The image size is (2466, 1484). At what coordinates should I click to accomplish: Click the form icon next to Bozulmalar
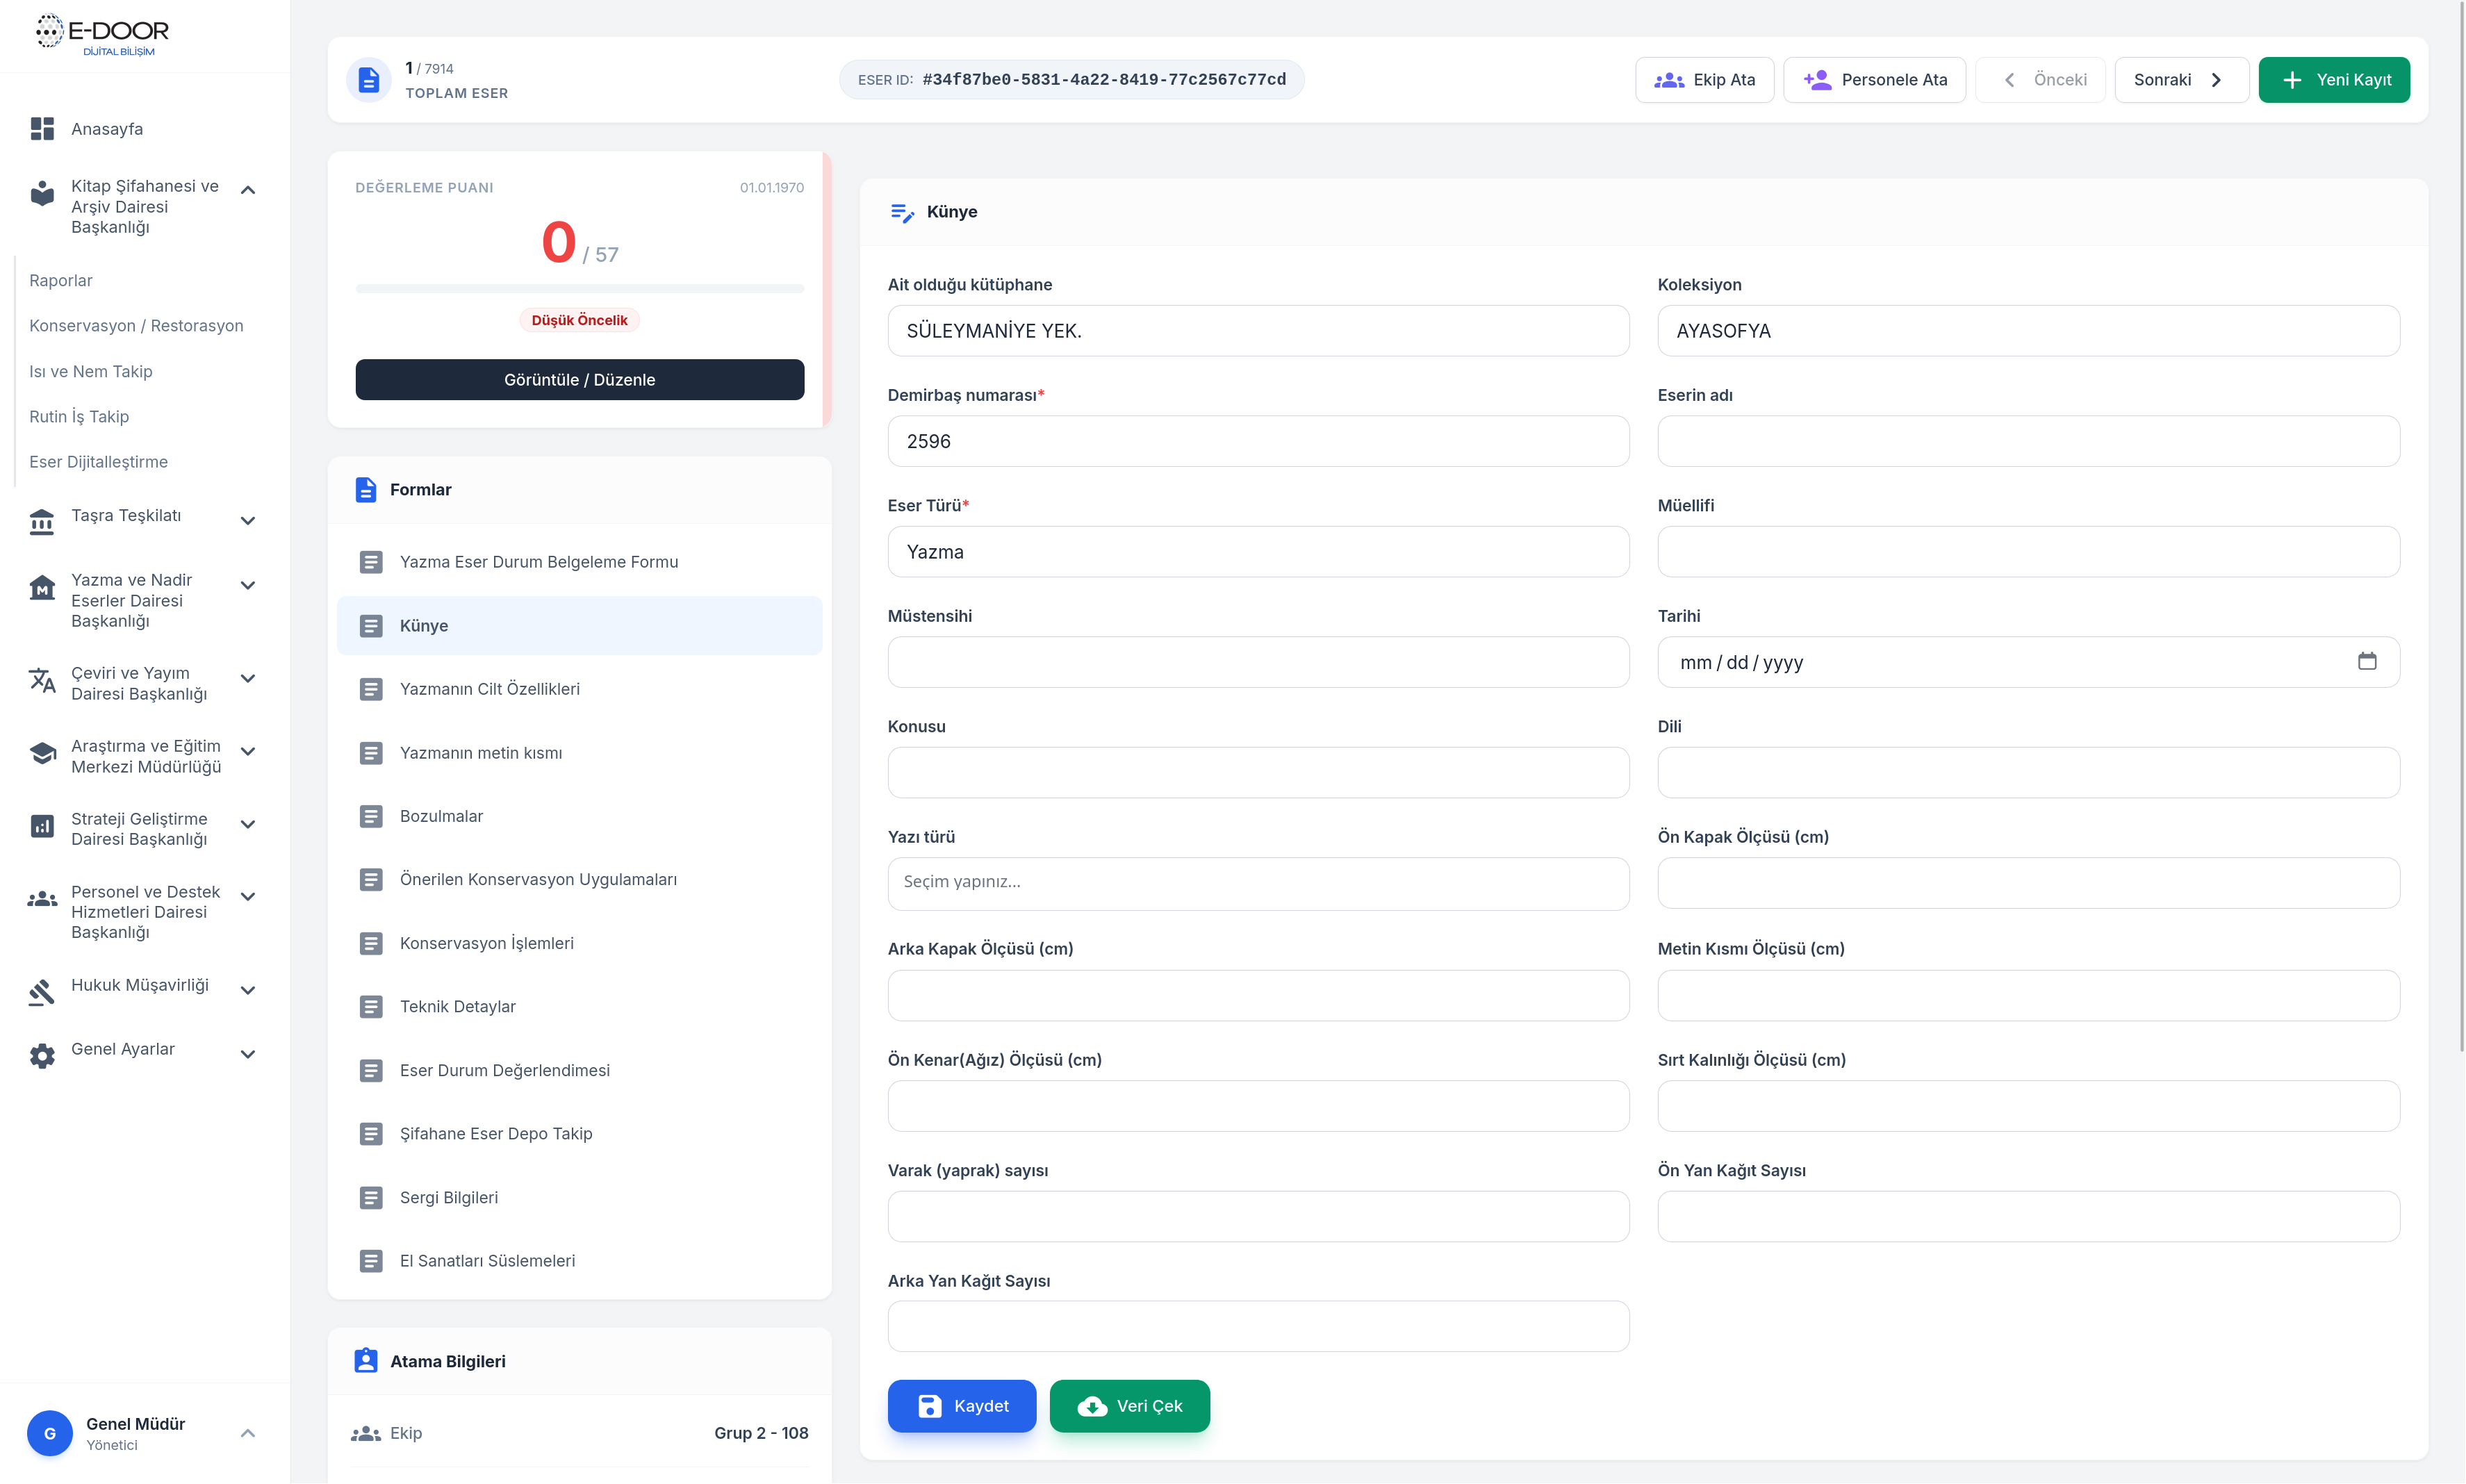(371, 816)
